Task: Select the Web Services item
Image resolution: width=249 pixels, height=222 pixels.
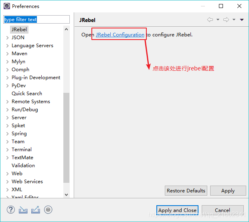Action: click(x=27, y=182)
